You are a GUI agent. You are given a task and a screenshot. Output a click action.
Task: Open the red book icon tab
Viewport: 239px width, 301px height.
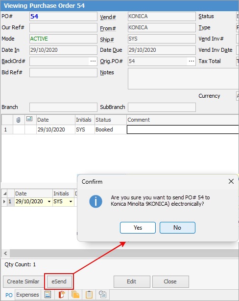click(62, 295)
